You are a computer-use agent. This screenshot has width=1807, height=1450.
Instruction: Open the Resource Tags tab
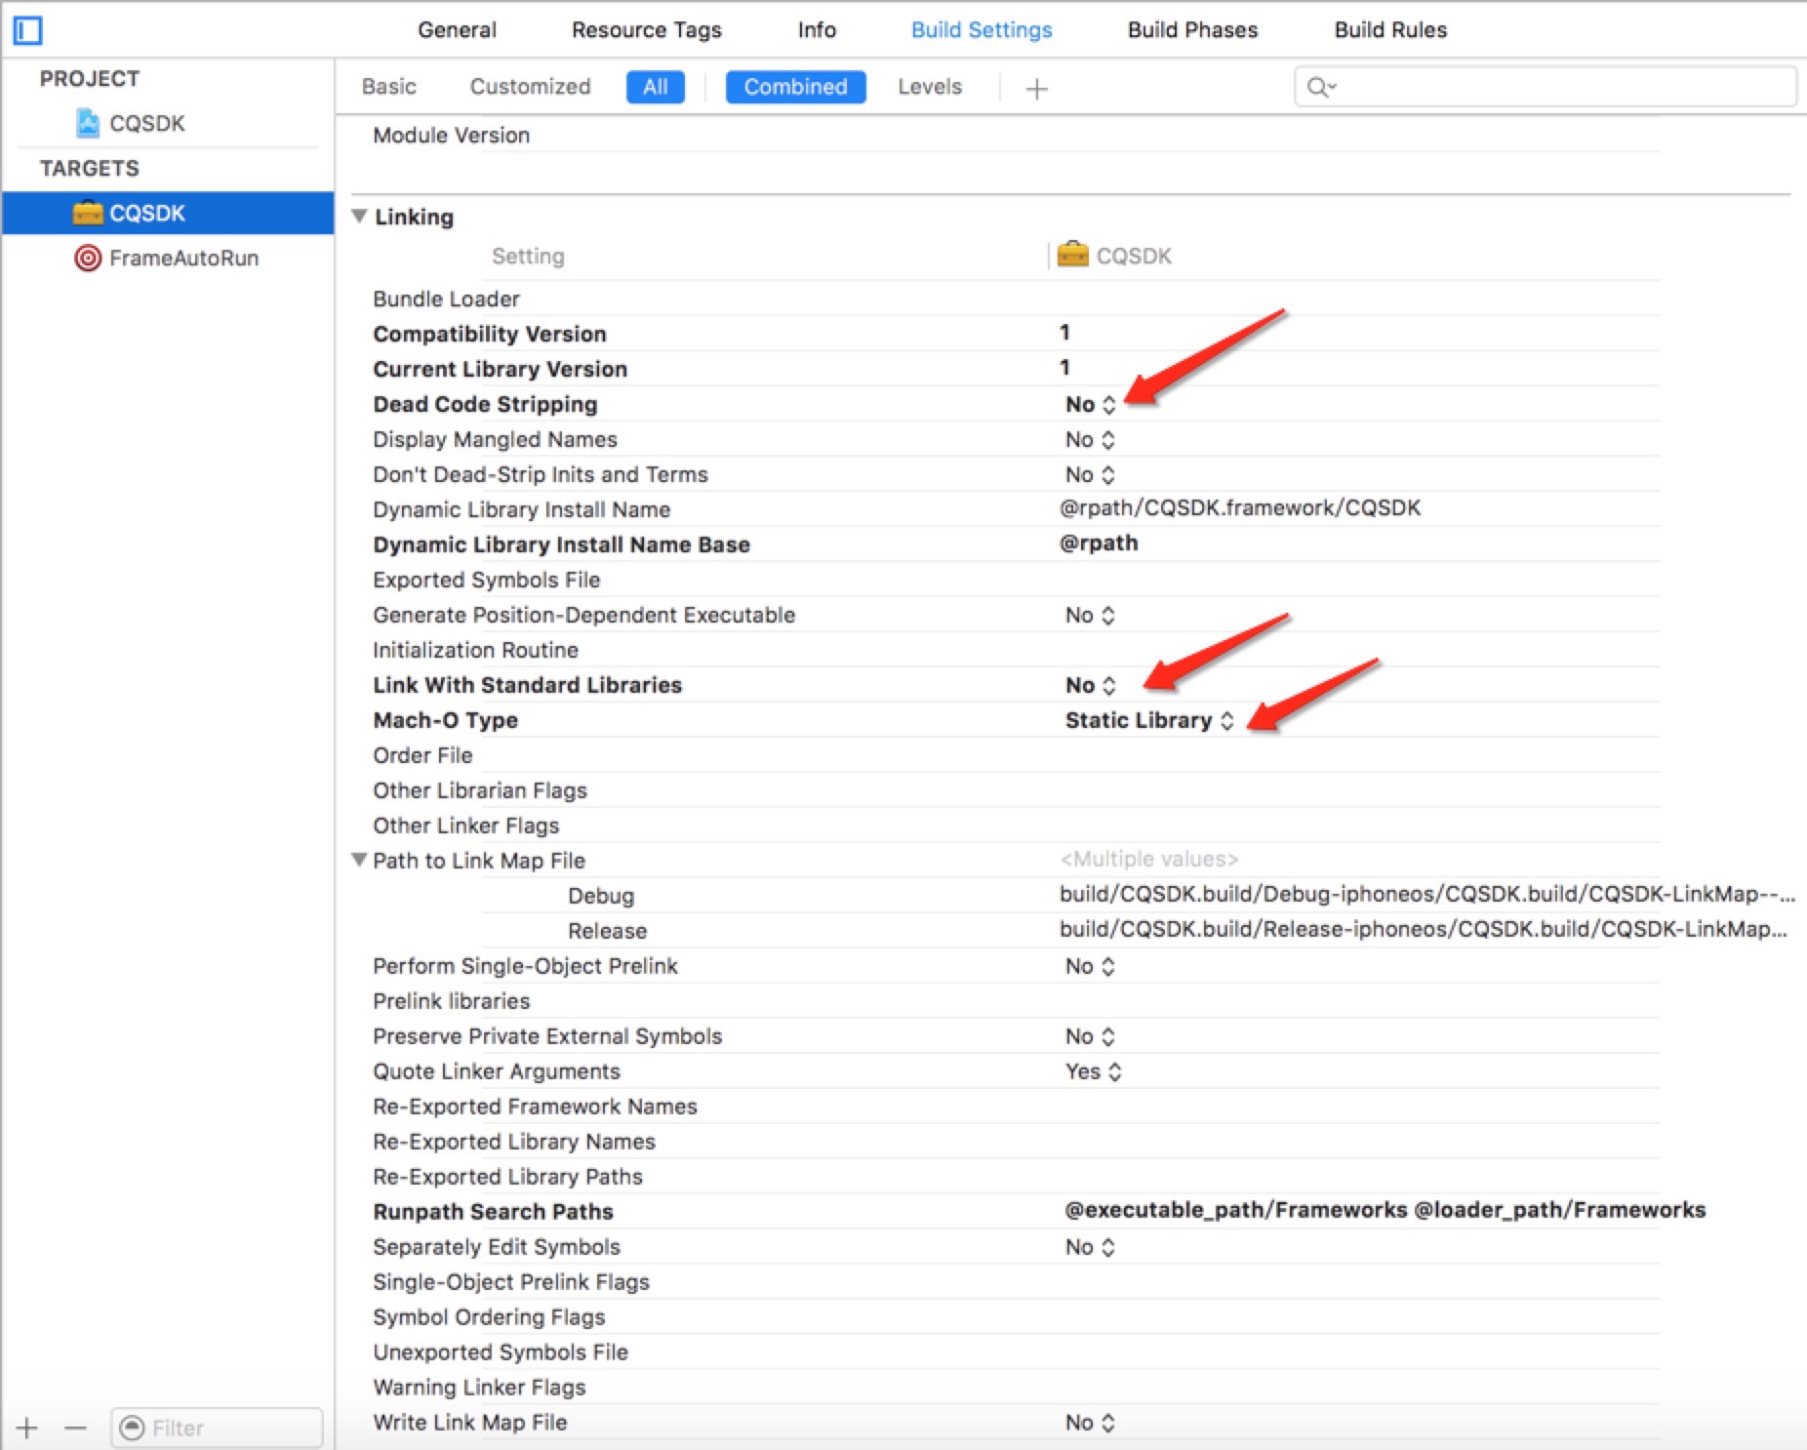[646, 29]
